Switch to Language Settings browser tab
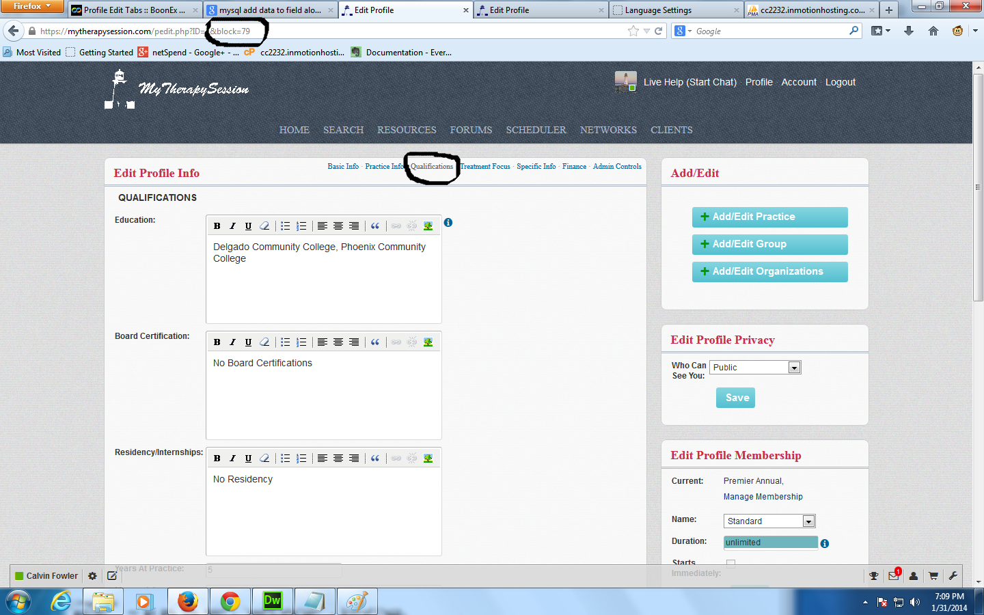This screenshot has width=984, height=615. pyautogui.click(x=676, y=10)
